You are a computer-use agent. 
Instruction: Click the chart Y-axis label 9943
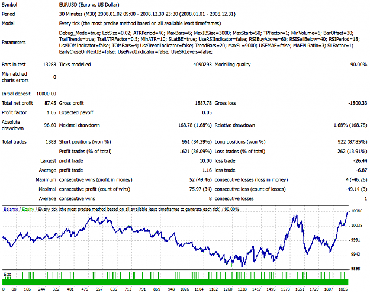tap(356, 254)
